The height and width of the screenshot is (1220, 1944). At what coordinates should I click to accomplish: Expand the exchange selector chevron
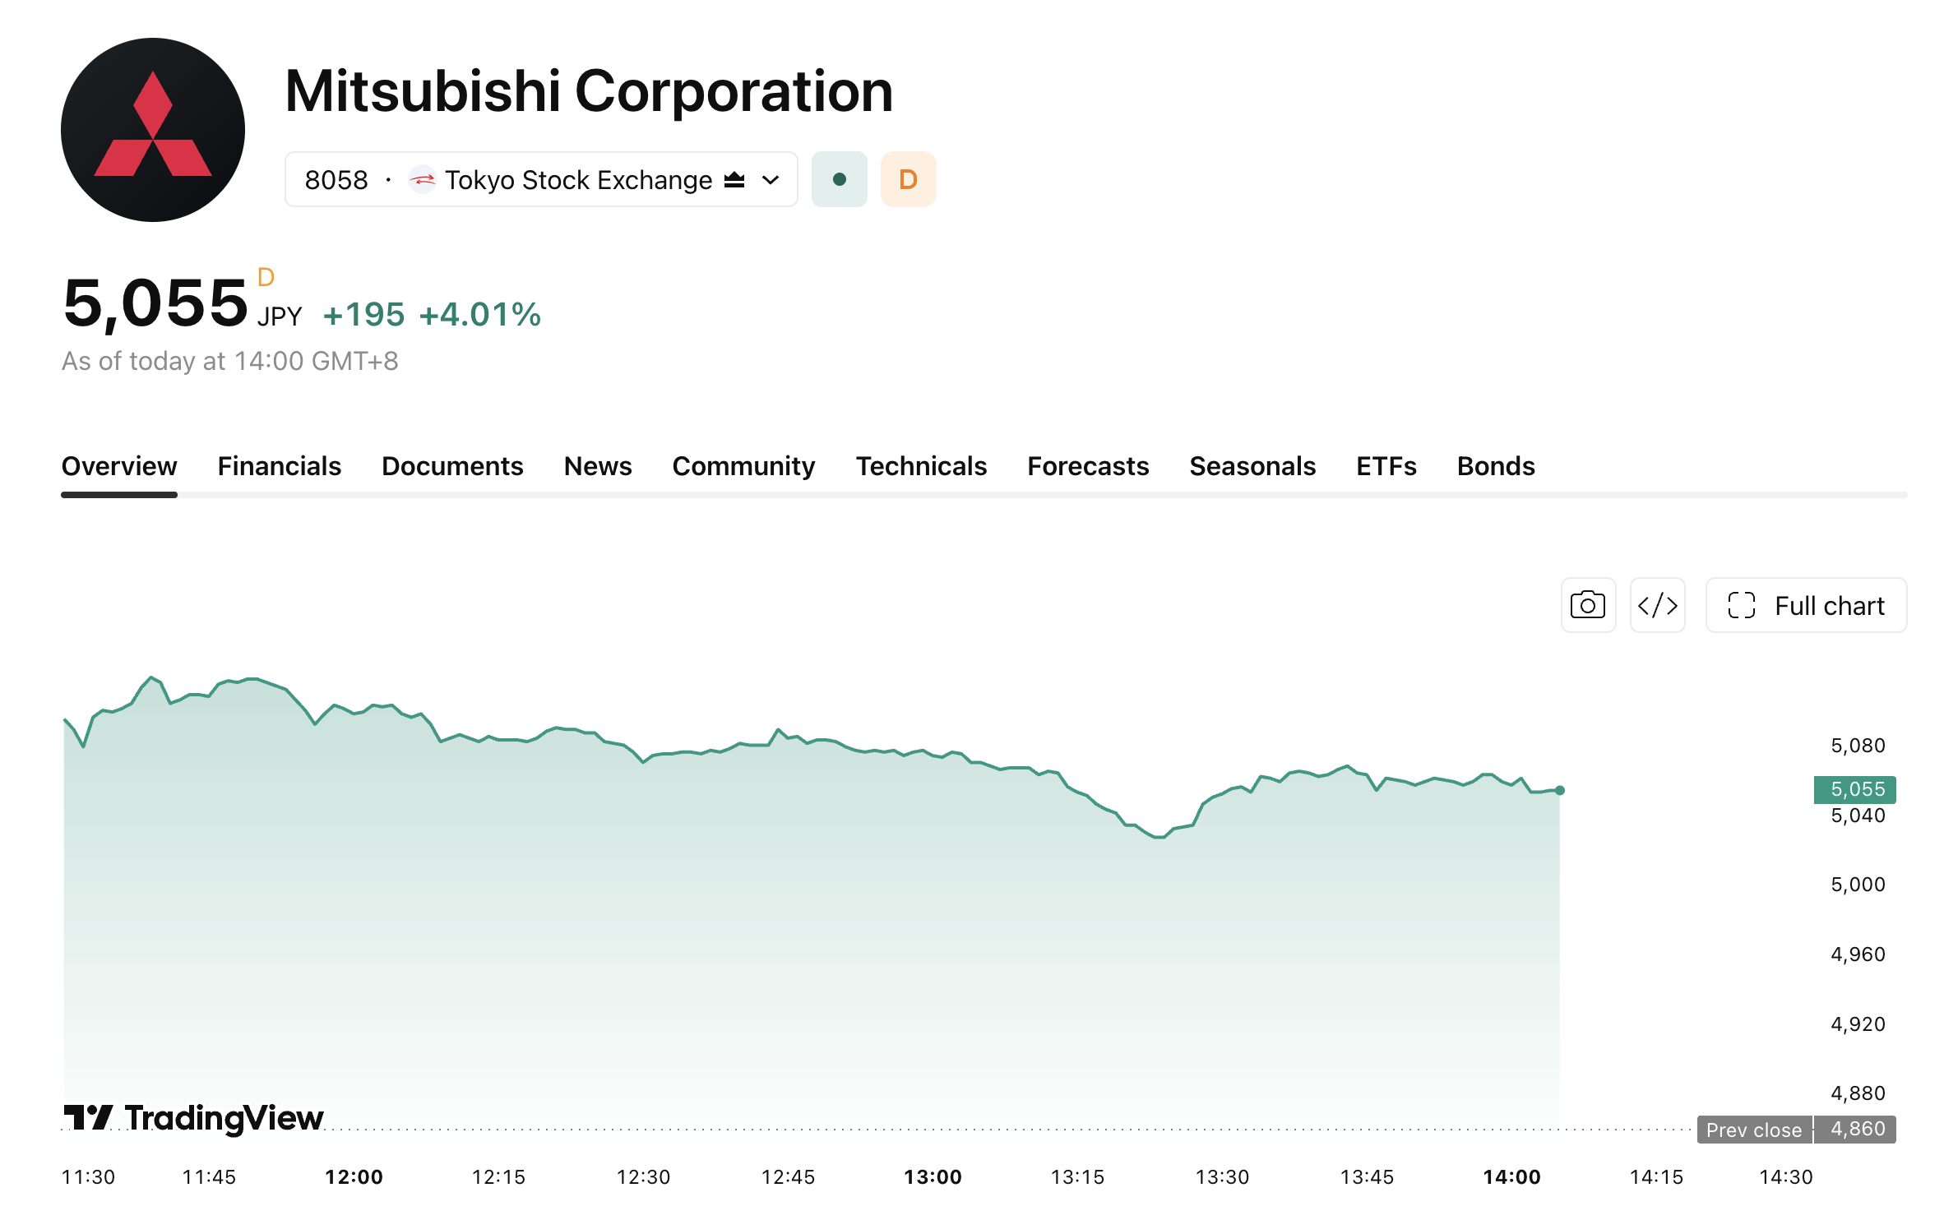pos(771,179)
